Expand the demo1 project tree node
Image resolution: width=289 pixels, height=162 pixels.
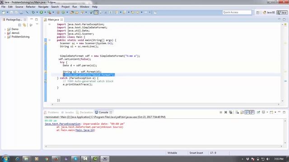pyautogui.click(x=5, y=33)
